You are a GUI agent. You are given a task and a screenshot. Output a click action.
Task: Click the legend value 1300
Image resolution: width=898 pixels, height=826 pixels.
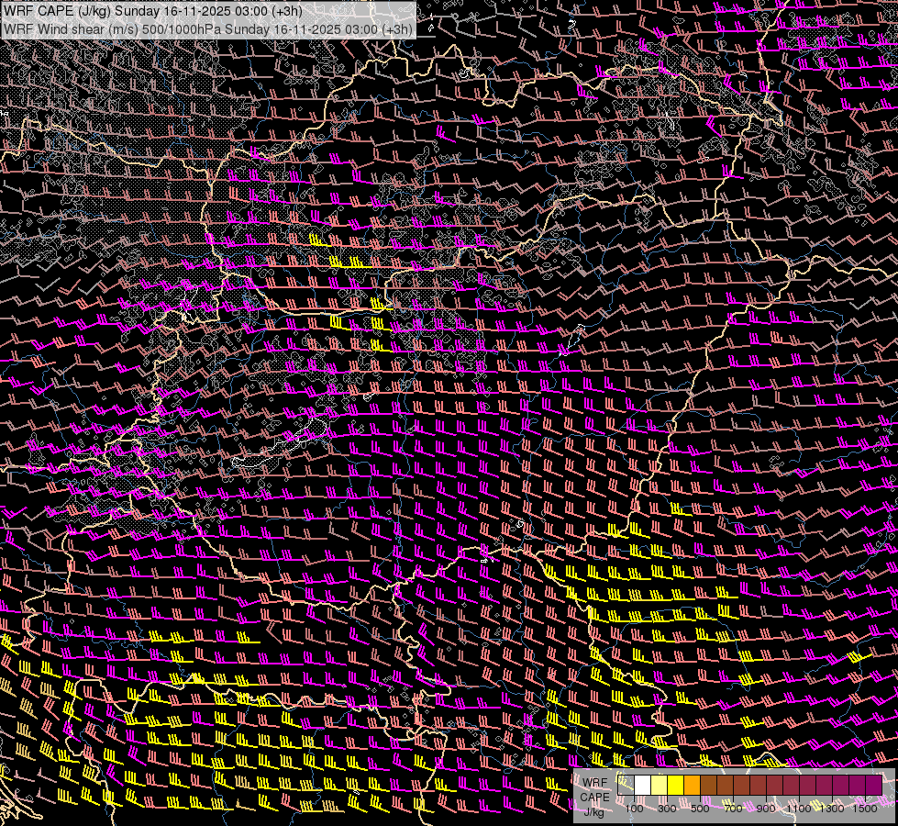click(832, 809)
